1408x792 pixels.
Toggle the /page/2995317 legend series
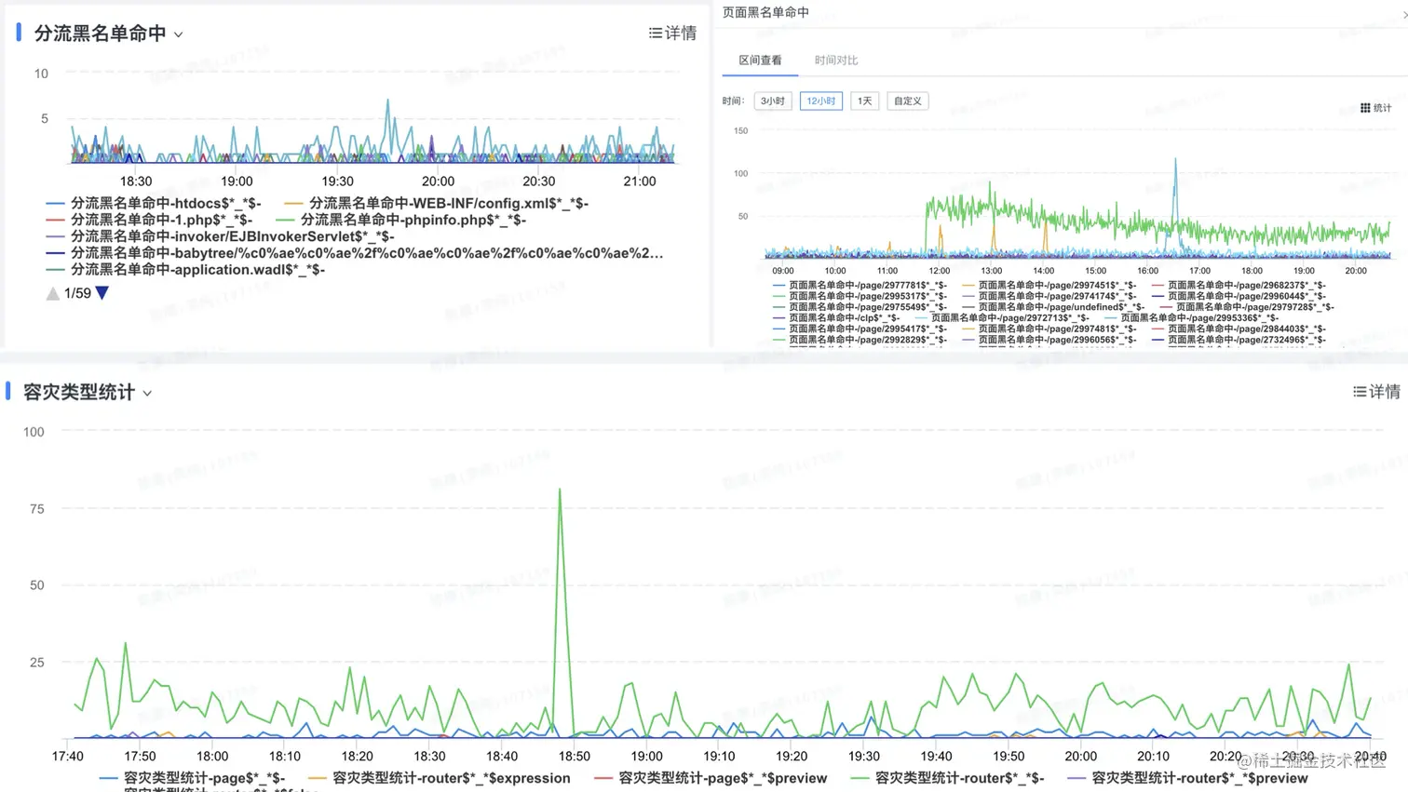coord(860,296)
